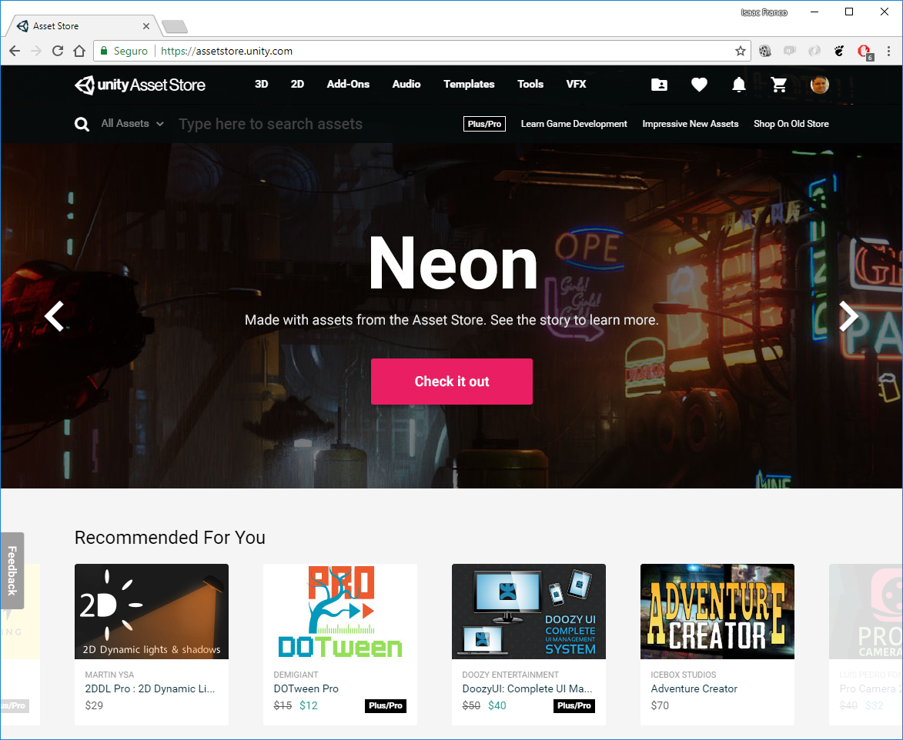903x740 pixels.
Task: Open the Adventure Creator thumbnail image
Action: (x=717, y=611)
